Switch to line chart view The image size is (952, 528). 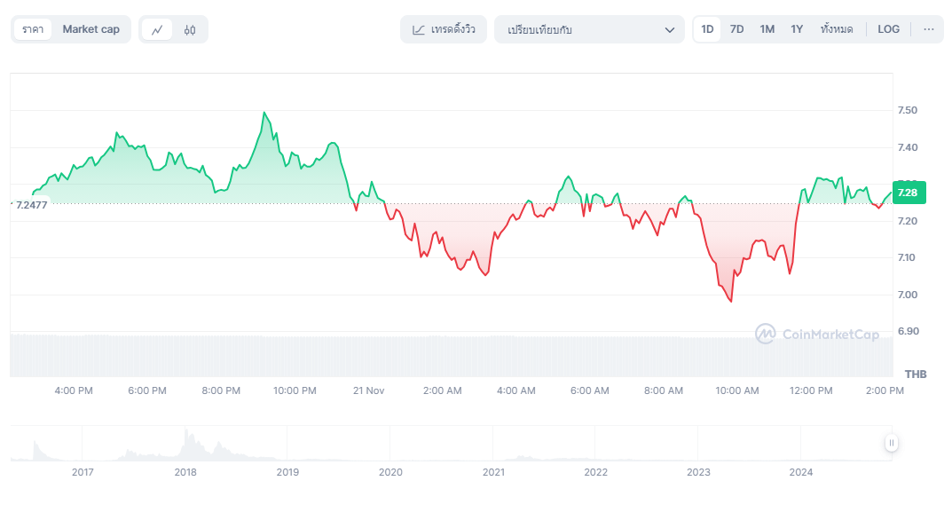pos(157,29)
